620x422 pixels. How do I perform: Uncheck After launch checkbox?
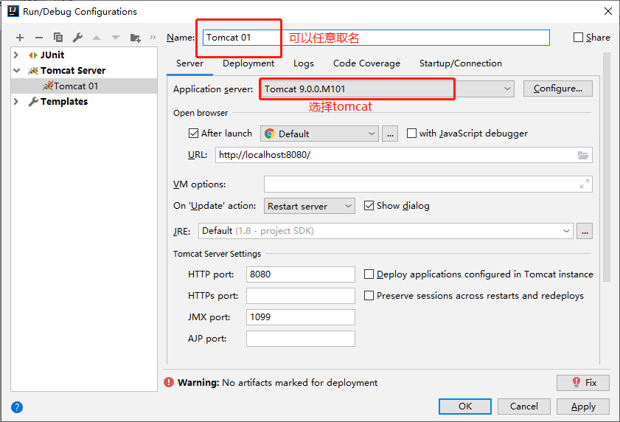point(193,134)
